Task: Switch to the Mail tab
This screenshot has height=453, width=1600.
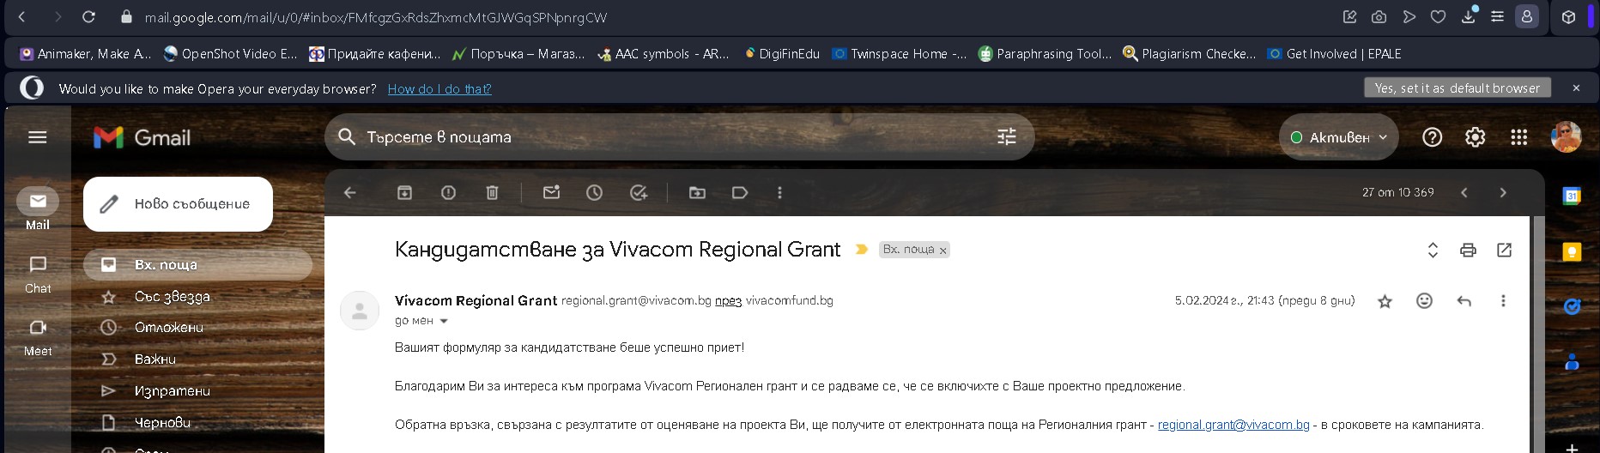Action: click(x=38, y=209)
